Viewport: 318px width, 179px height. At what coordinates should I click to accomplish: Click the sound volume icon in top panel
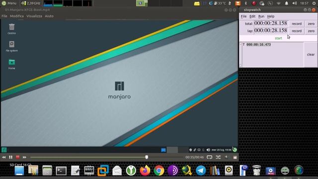pyautogui.click(x=295, y=3)
